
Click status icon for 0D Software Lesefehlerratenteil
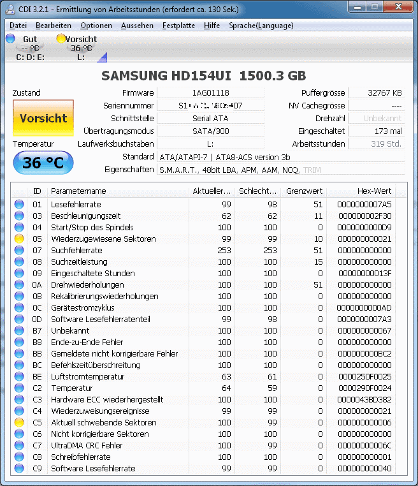pos(19,319)
